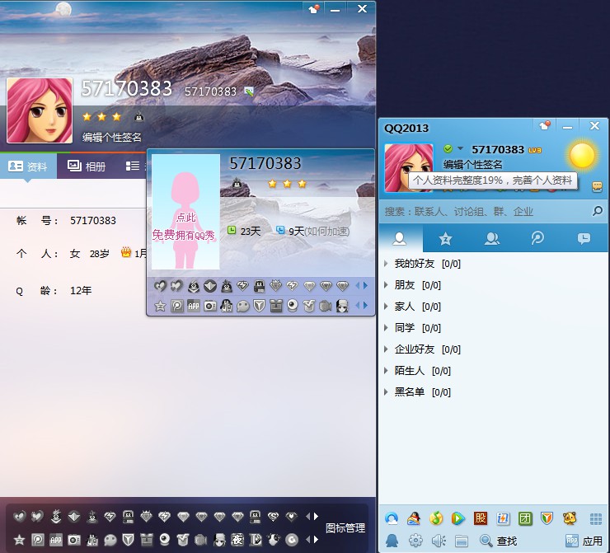Screen dimensions: 610x553
Task: Edit signature 编辑个性签名 in QQ2013 panel
Action: click(x=472, y=165)
